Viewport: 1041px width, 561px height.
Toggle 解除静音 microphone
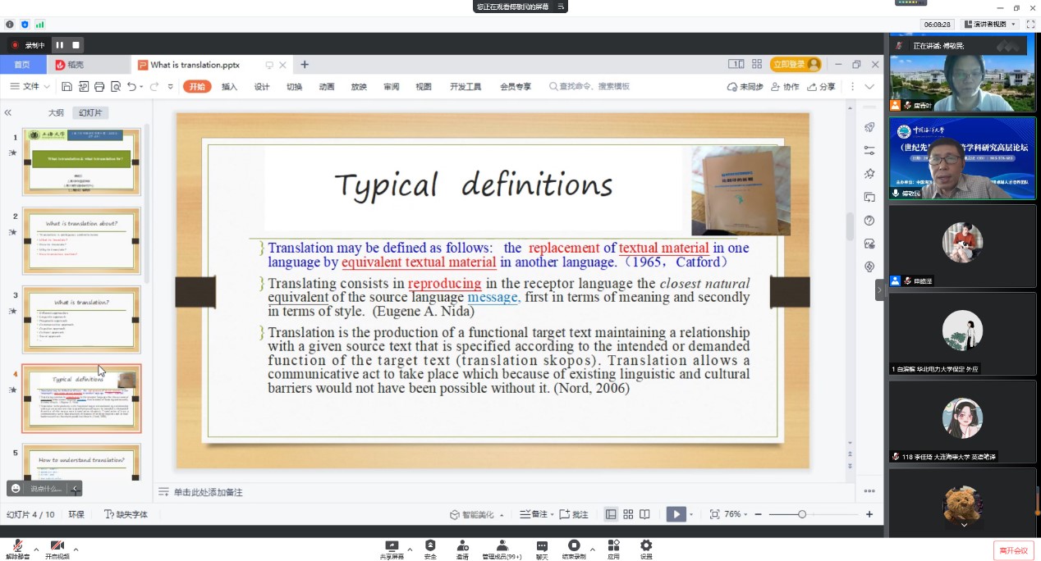click(16, 550)
